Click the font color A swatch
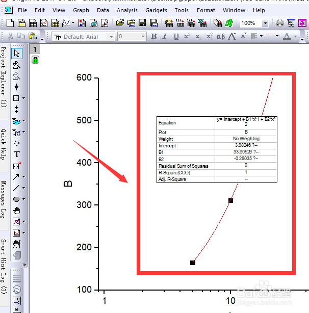 [x=287, y=36]
